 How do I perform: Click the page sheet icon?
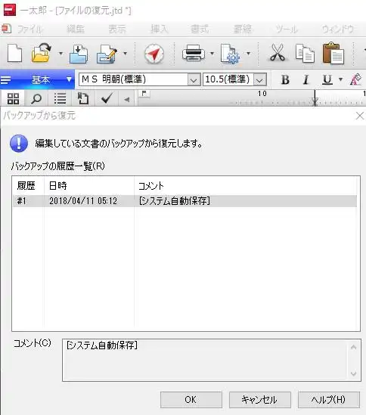pyautogui.click(x=83, y=99)
